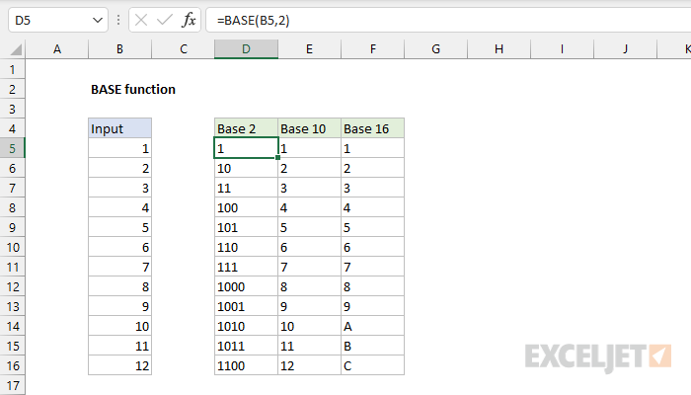Click the Base 2 cell showing 10
Image resolution: width=691 pixels, height=395 pixels.
(247, 169)
